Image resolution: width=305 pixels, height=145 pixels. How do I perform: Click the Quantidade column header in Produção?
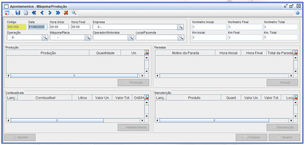tap(105, 53)
